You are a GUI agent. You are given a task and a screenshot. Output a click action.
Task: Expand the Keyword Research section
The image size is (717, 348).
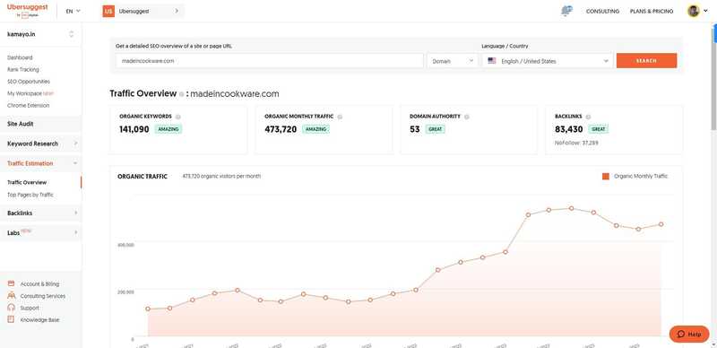coord(41,144)
